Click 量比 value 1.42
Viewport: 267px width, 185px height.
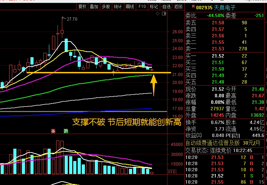259,109
